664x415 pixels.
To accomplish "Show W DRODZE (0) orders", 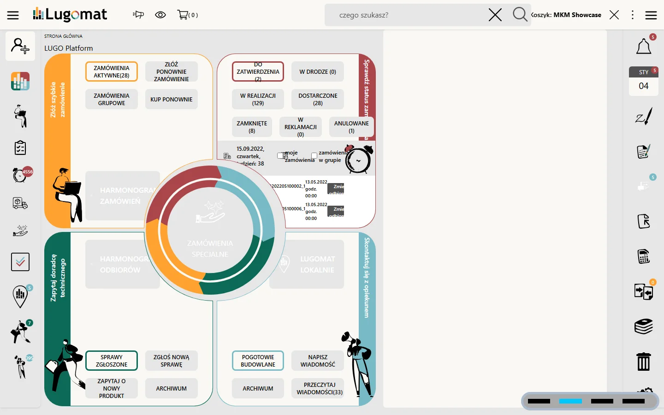I will point(318,72).
